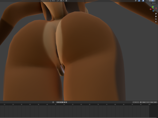This screenshot has width=158, height=118.
Task: Open the Global transform orientation dropdown
Action: 53,1
